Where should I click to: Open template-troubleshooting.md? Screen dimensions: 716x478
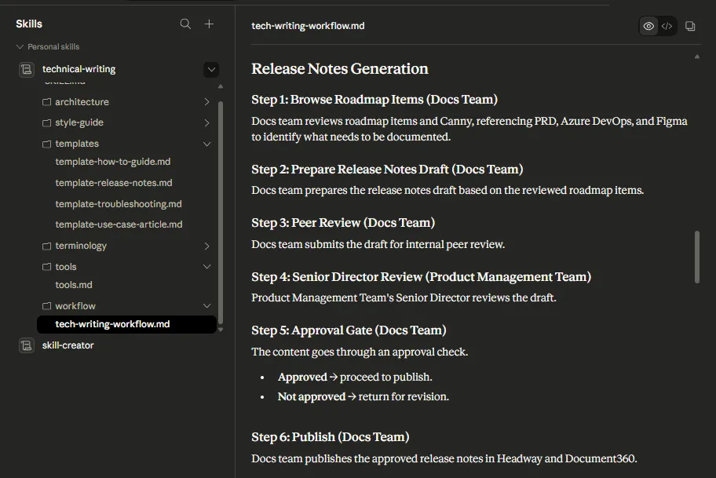118,203
